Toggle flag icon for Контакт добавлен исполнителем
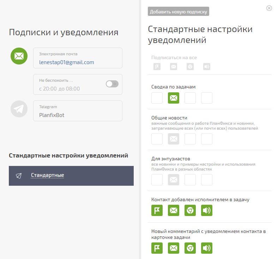 click(157, 210)
